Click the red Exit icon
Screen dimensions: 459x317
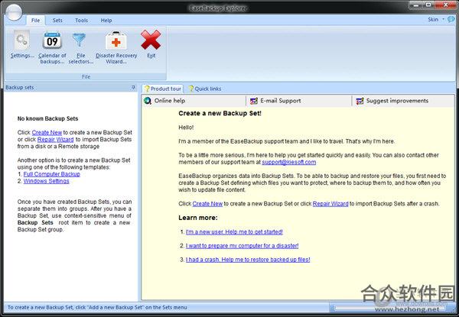(151, 40)
